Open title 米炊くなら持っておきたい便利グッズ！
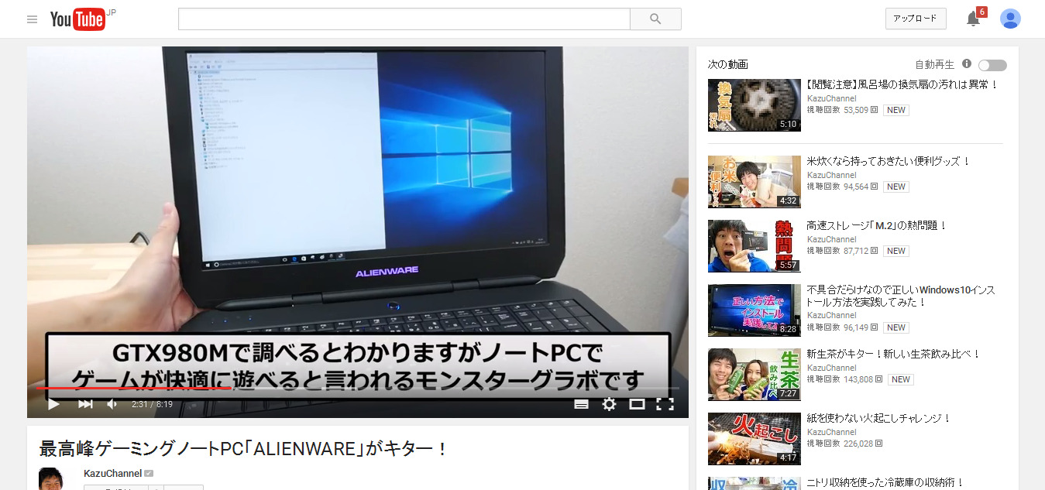The image size is (1045, 490). 889,161
